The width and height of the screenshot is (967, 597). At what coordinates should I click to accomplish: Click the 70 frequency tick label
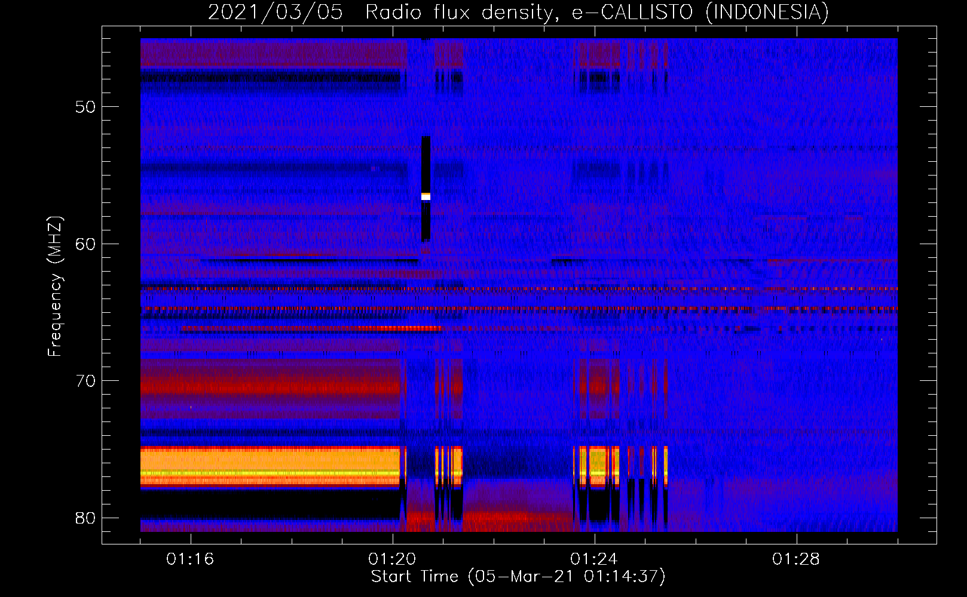(x=85, y=381)
